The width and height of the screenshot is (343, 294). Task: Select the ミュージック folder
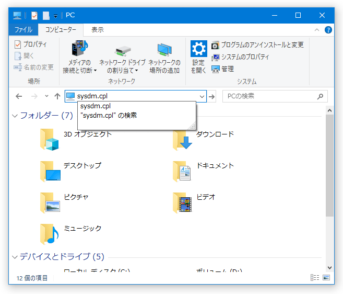(71, 234)
